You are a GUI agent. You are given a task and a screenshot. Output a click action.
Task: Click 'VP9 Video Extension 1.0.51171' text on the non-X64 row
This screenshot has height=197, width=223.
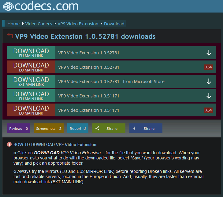(89, 96)
